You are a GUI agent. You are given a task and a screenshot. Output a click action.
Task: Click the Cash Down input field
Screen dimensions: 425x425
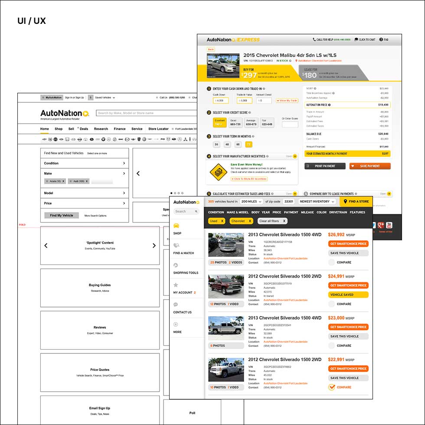[x=221, y=101]
